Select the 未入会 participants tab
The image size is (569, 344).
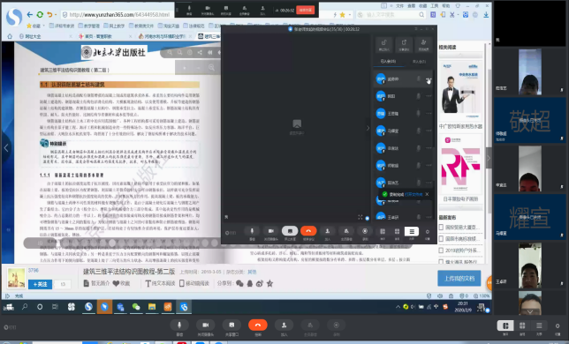(x=419, y=62)
